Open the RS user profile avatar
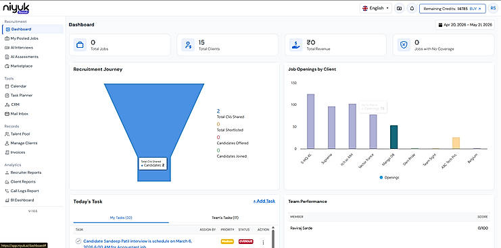This screenshot has width=501, height=248. pyautogui.click(x=494, y=8)
